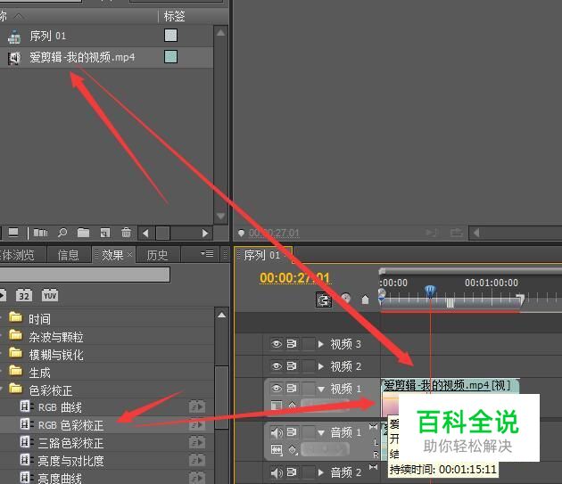Click accelerated badge beside 三路色彩校正
562x484 pixels.
[197, 443]
